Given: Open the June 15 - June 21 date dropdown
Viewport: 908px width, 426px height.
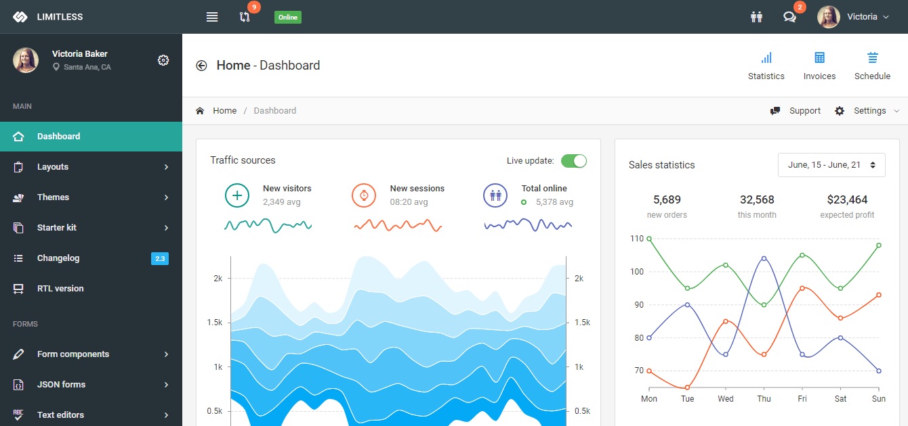Looking at the screenshot, I should click(831, 165).
